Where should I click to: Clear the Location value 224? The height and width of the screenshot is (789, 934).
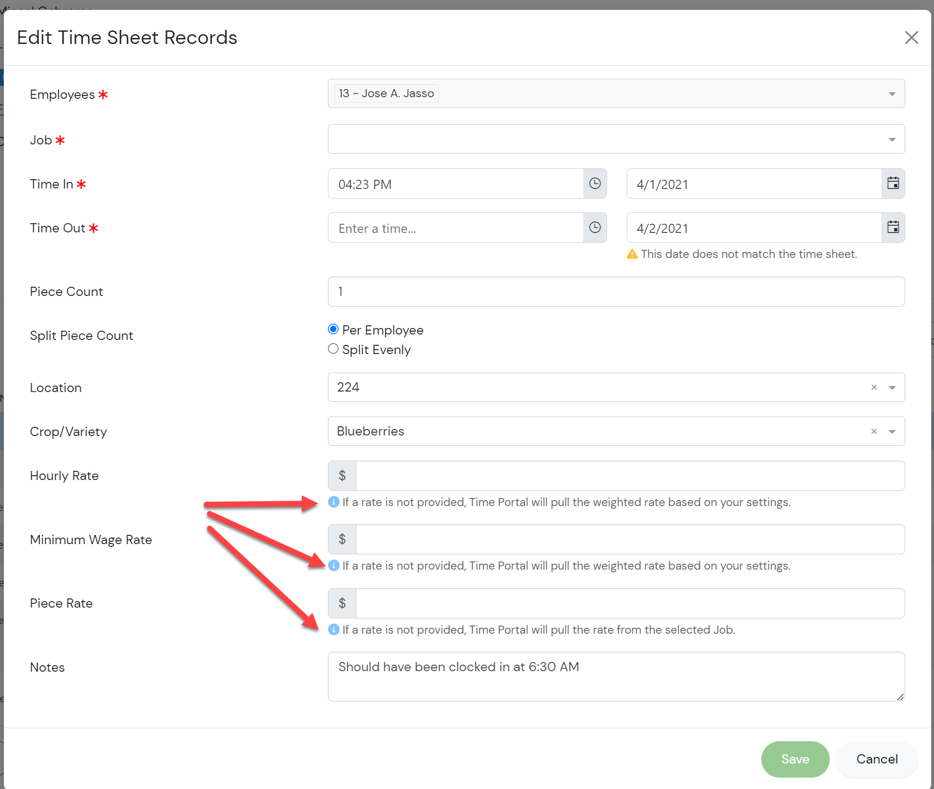coord(874,387)
